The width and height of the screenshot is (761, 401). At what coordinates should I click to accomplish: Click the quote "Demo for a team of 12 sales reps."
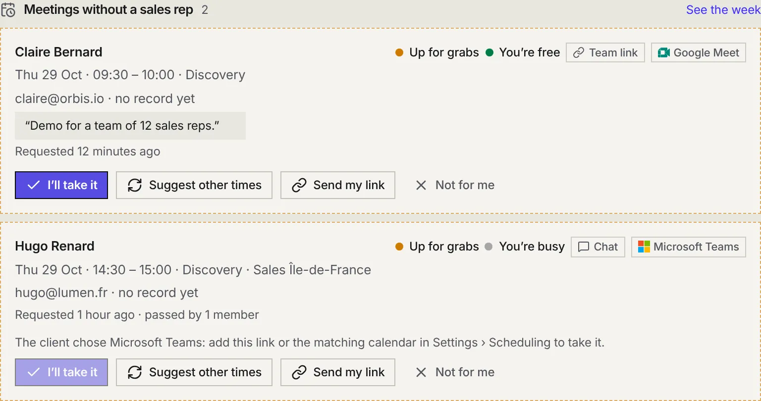click(130, 126)
